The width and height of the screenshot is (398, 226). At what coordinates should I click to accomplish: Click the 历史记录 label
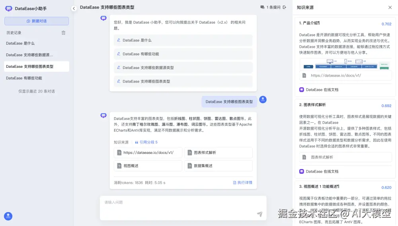click(x=14, y=33)
